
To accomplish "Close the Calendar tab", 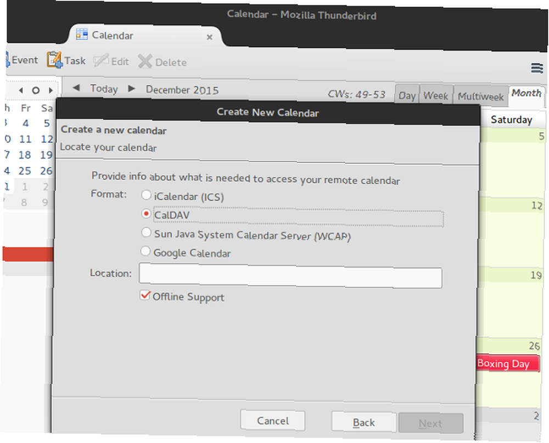I will (x=209, y=37).
